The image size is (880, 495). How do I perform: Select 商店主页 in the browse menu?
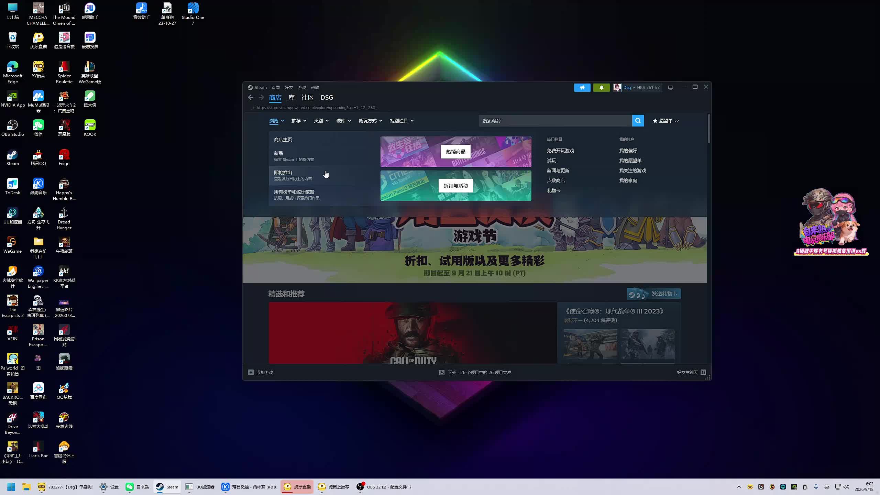pyautogui.click(x=322, y=140)
